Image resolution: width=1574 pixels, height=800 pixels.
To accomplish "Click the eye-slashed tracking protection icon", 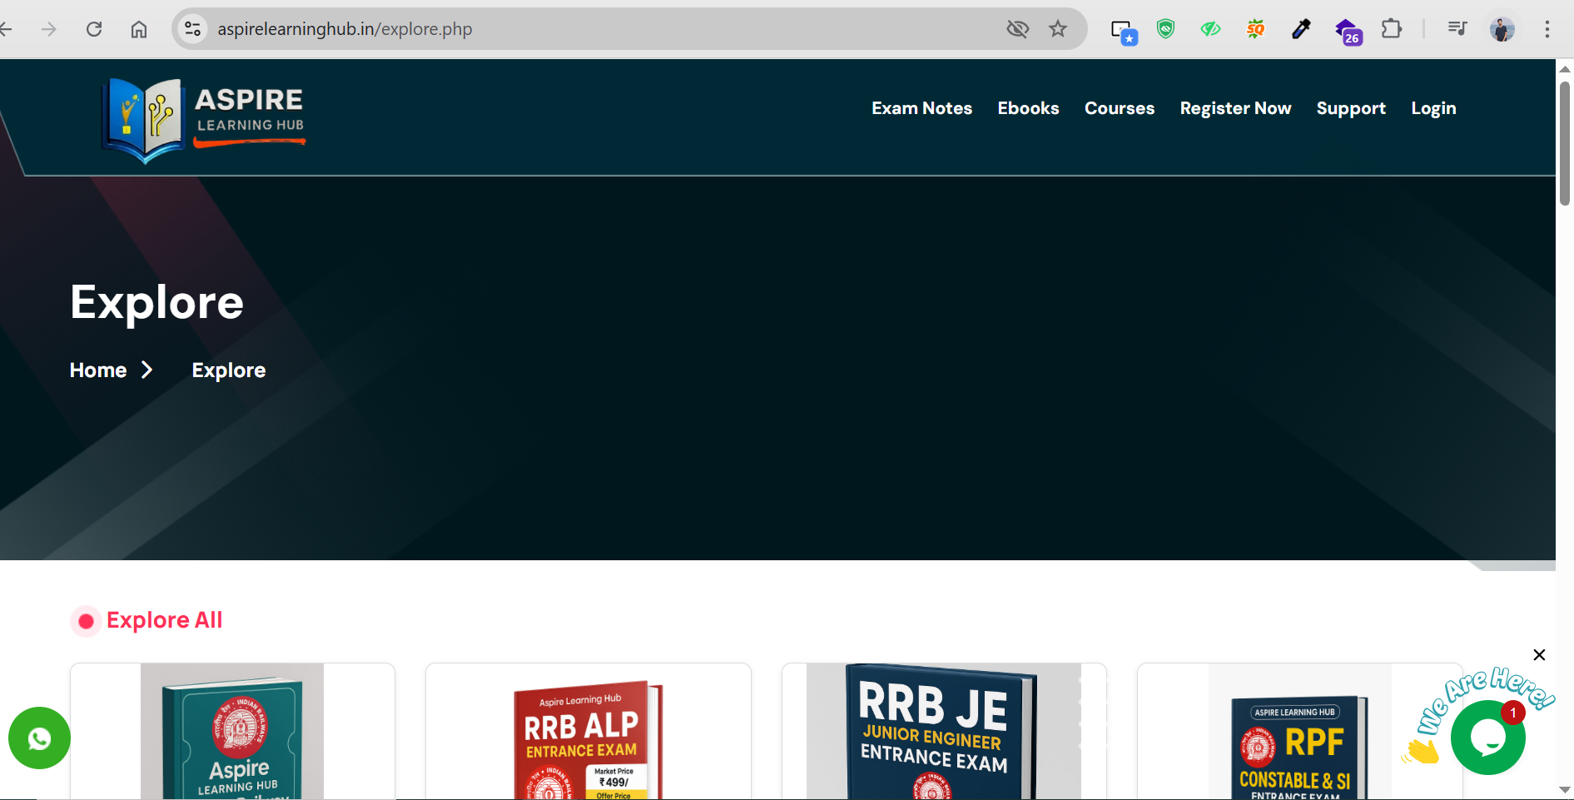I will [1017, 29].
